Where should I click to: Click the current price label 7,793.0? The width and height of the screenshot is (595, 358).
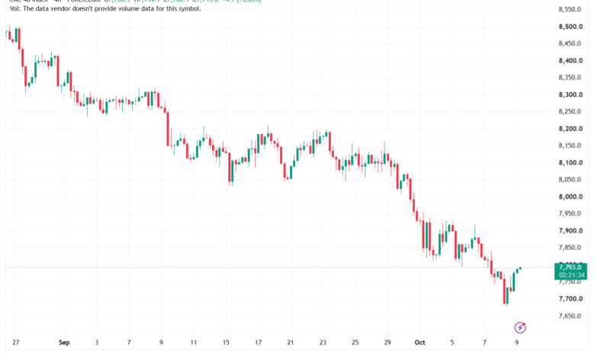pyautogui.click(x=571, y=267)
